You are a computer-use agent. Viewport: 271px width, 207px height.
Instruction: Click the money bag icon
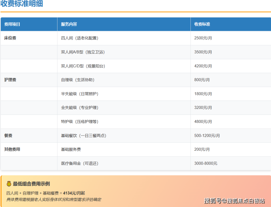[9, 184]
